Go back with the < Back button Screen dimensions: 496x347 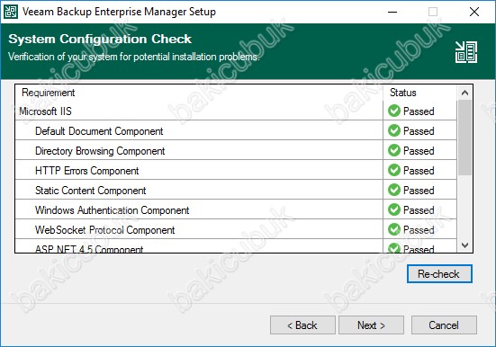[x=302, y=325]
